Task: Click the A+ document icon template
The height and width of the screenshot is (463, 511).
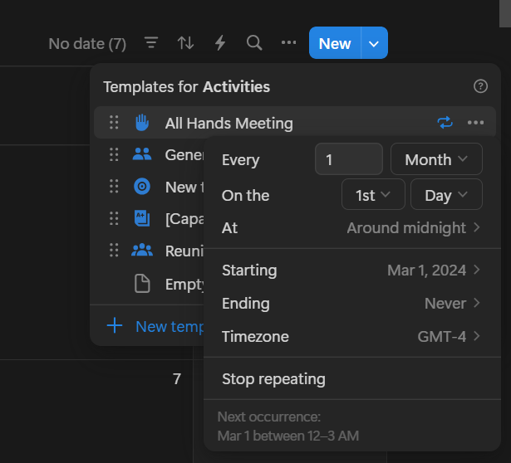Action: click(x=142, y=218)
